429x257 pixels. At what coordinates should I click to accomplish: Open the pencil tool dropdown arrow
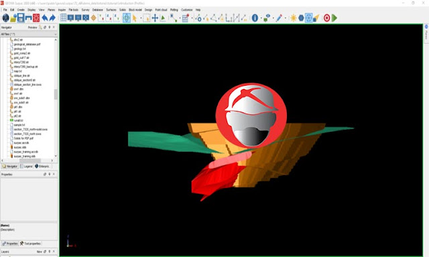[286, 18]
